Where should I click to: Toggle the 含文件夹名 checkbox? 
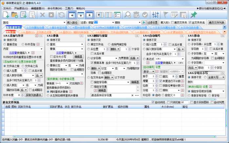[190, 23]
